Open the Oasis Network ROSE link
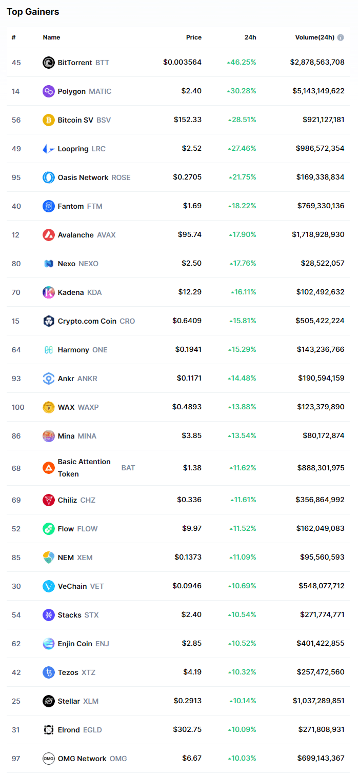358x775 pixels. pyautogui.click(x=83, y=177)
